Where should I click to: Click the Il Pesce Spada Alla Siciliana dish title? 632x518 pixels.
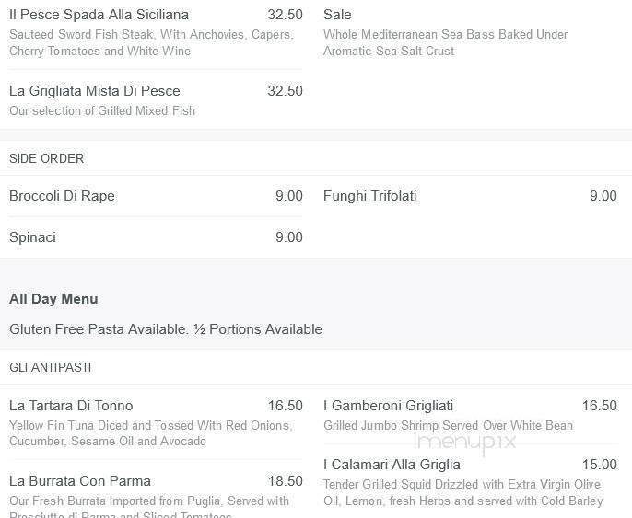click(x=99, y=15)
